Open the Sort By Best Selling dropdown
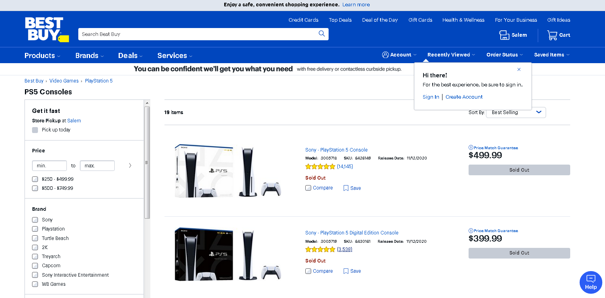 coord(516,112)
